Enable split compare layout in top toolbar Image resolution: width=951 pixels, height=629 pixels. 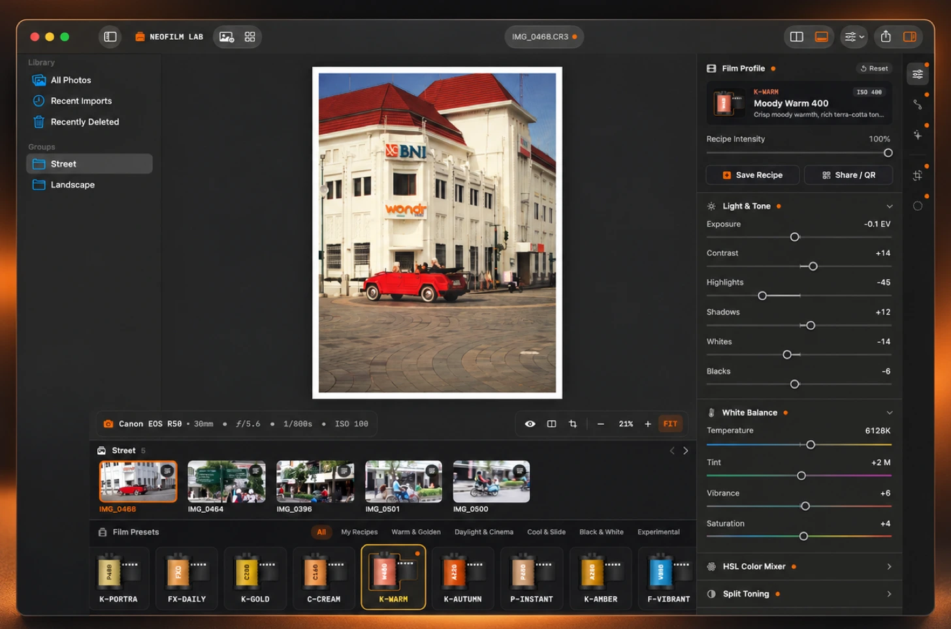coord(797,37)
